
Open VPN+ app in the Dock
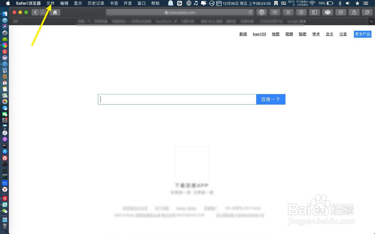click(5, 183)
